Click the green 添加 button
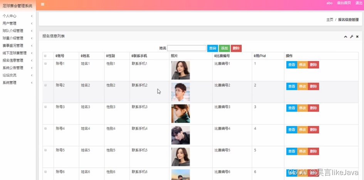364x180 pixels. tap(224, 48)
